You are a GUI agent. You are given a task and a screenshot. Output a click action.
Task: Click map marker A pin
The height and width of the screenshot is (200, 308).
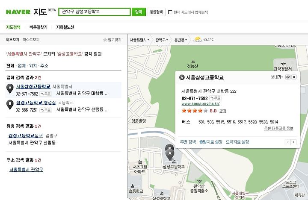click(170, 155)
